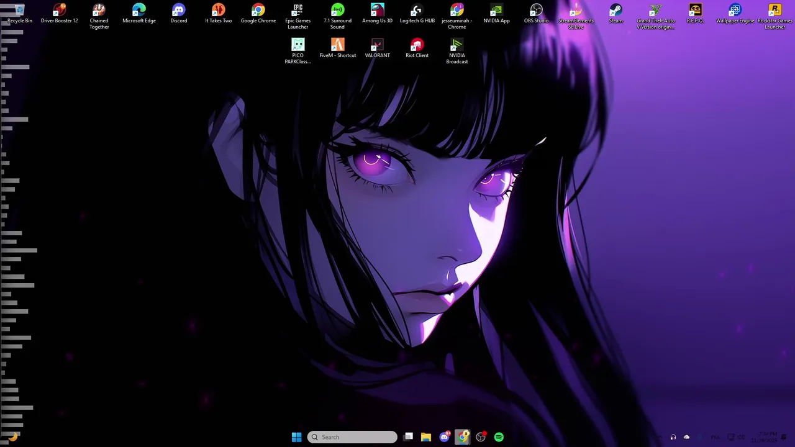Select the VALORANT desktop icon
This screenshot has width=795, height=447.
[x=378, y=48]
